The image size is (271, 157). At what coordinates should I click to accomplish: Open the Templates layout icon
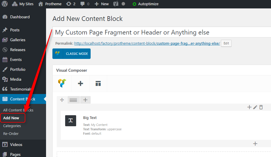click(x=98, y=84)
